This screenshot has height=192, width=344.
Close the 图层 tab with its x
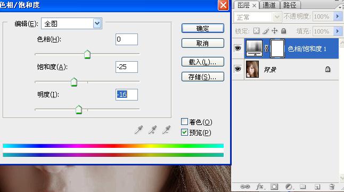(254, 5)
